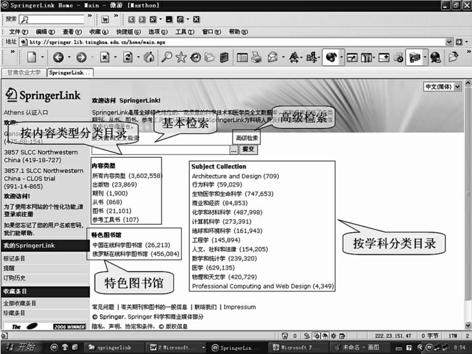The height and width of the screenshot is (354, 472).
Task: Open the 收藏(A) menu
Action: click(x=99, y=31)
